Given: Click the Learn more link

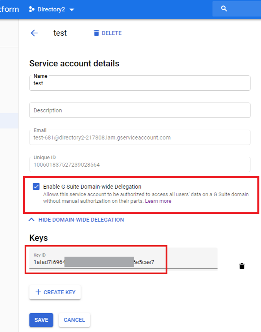Looking at the screenshot, I should tap(158, 201).
